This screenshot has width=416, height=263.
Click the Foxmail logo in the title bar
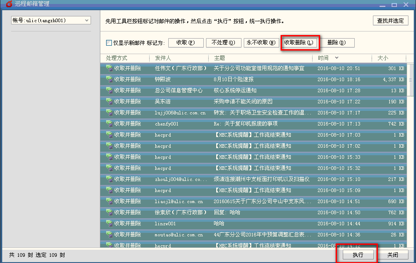7,4
